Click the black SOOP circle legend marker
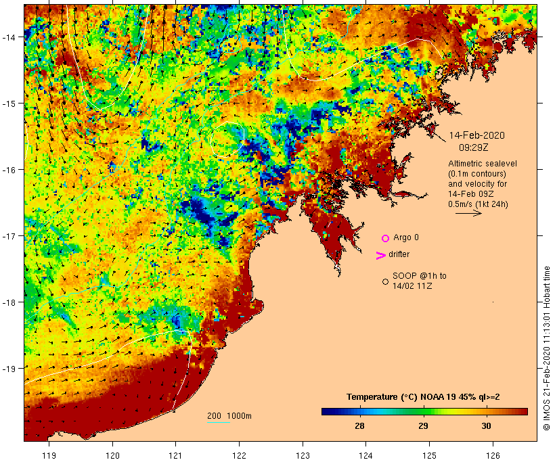The image size is (555, 460). tap(386, 281)
